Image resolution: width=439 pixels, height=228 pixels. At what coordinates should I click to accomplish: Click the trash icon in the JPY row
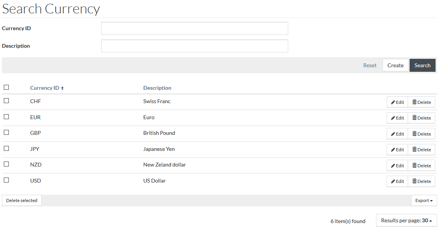pos(414,150)
